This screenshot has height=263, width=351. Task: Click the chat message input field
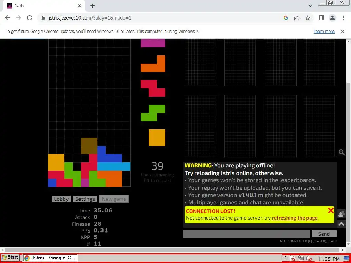point(246,234)
